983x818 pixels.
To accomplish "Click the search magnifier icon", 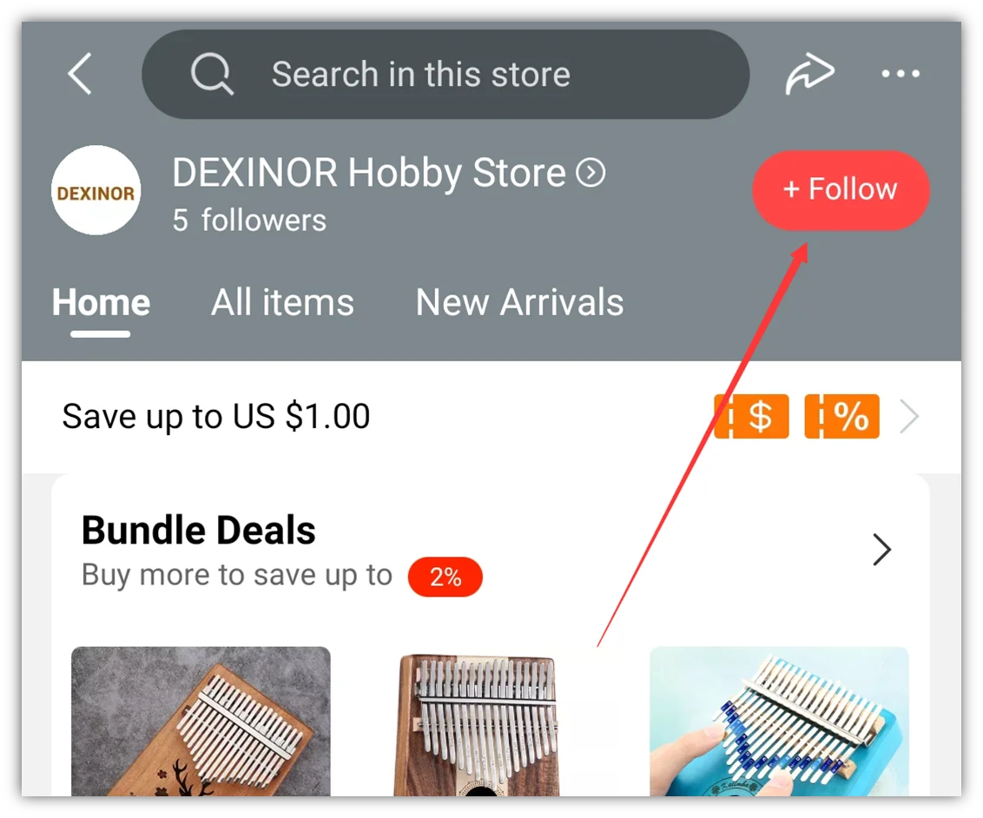I will click(x=212, y=74).
